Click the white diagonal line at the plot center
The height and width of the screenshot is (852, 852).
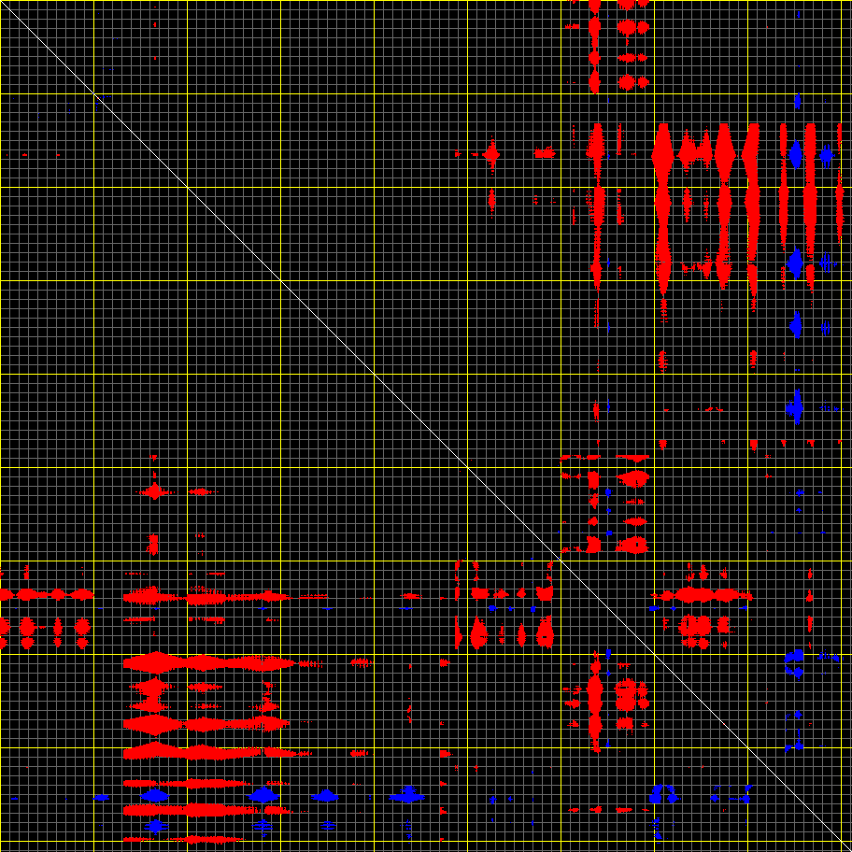pos(426,426)
